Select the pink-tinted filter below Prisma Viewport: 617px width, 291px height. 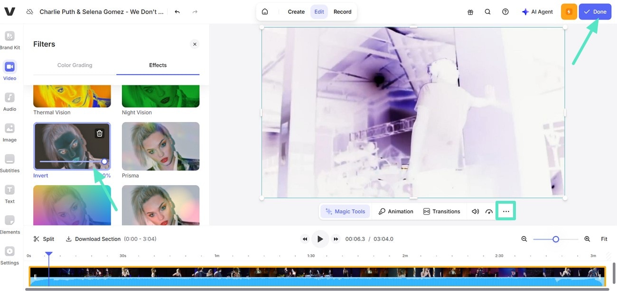[161, 205]
